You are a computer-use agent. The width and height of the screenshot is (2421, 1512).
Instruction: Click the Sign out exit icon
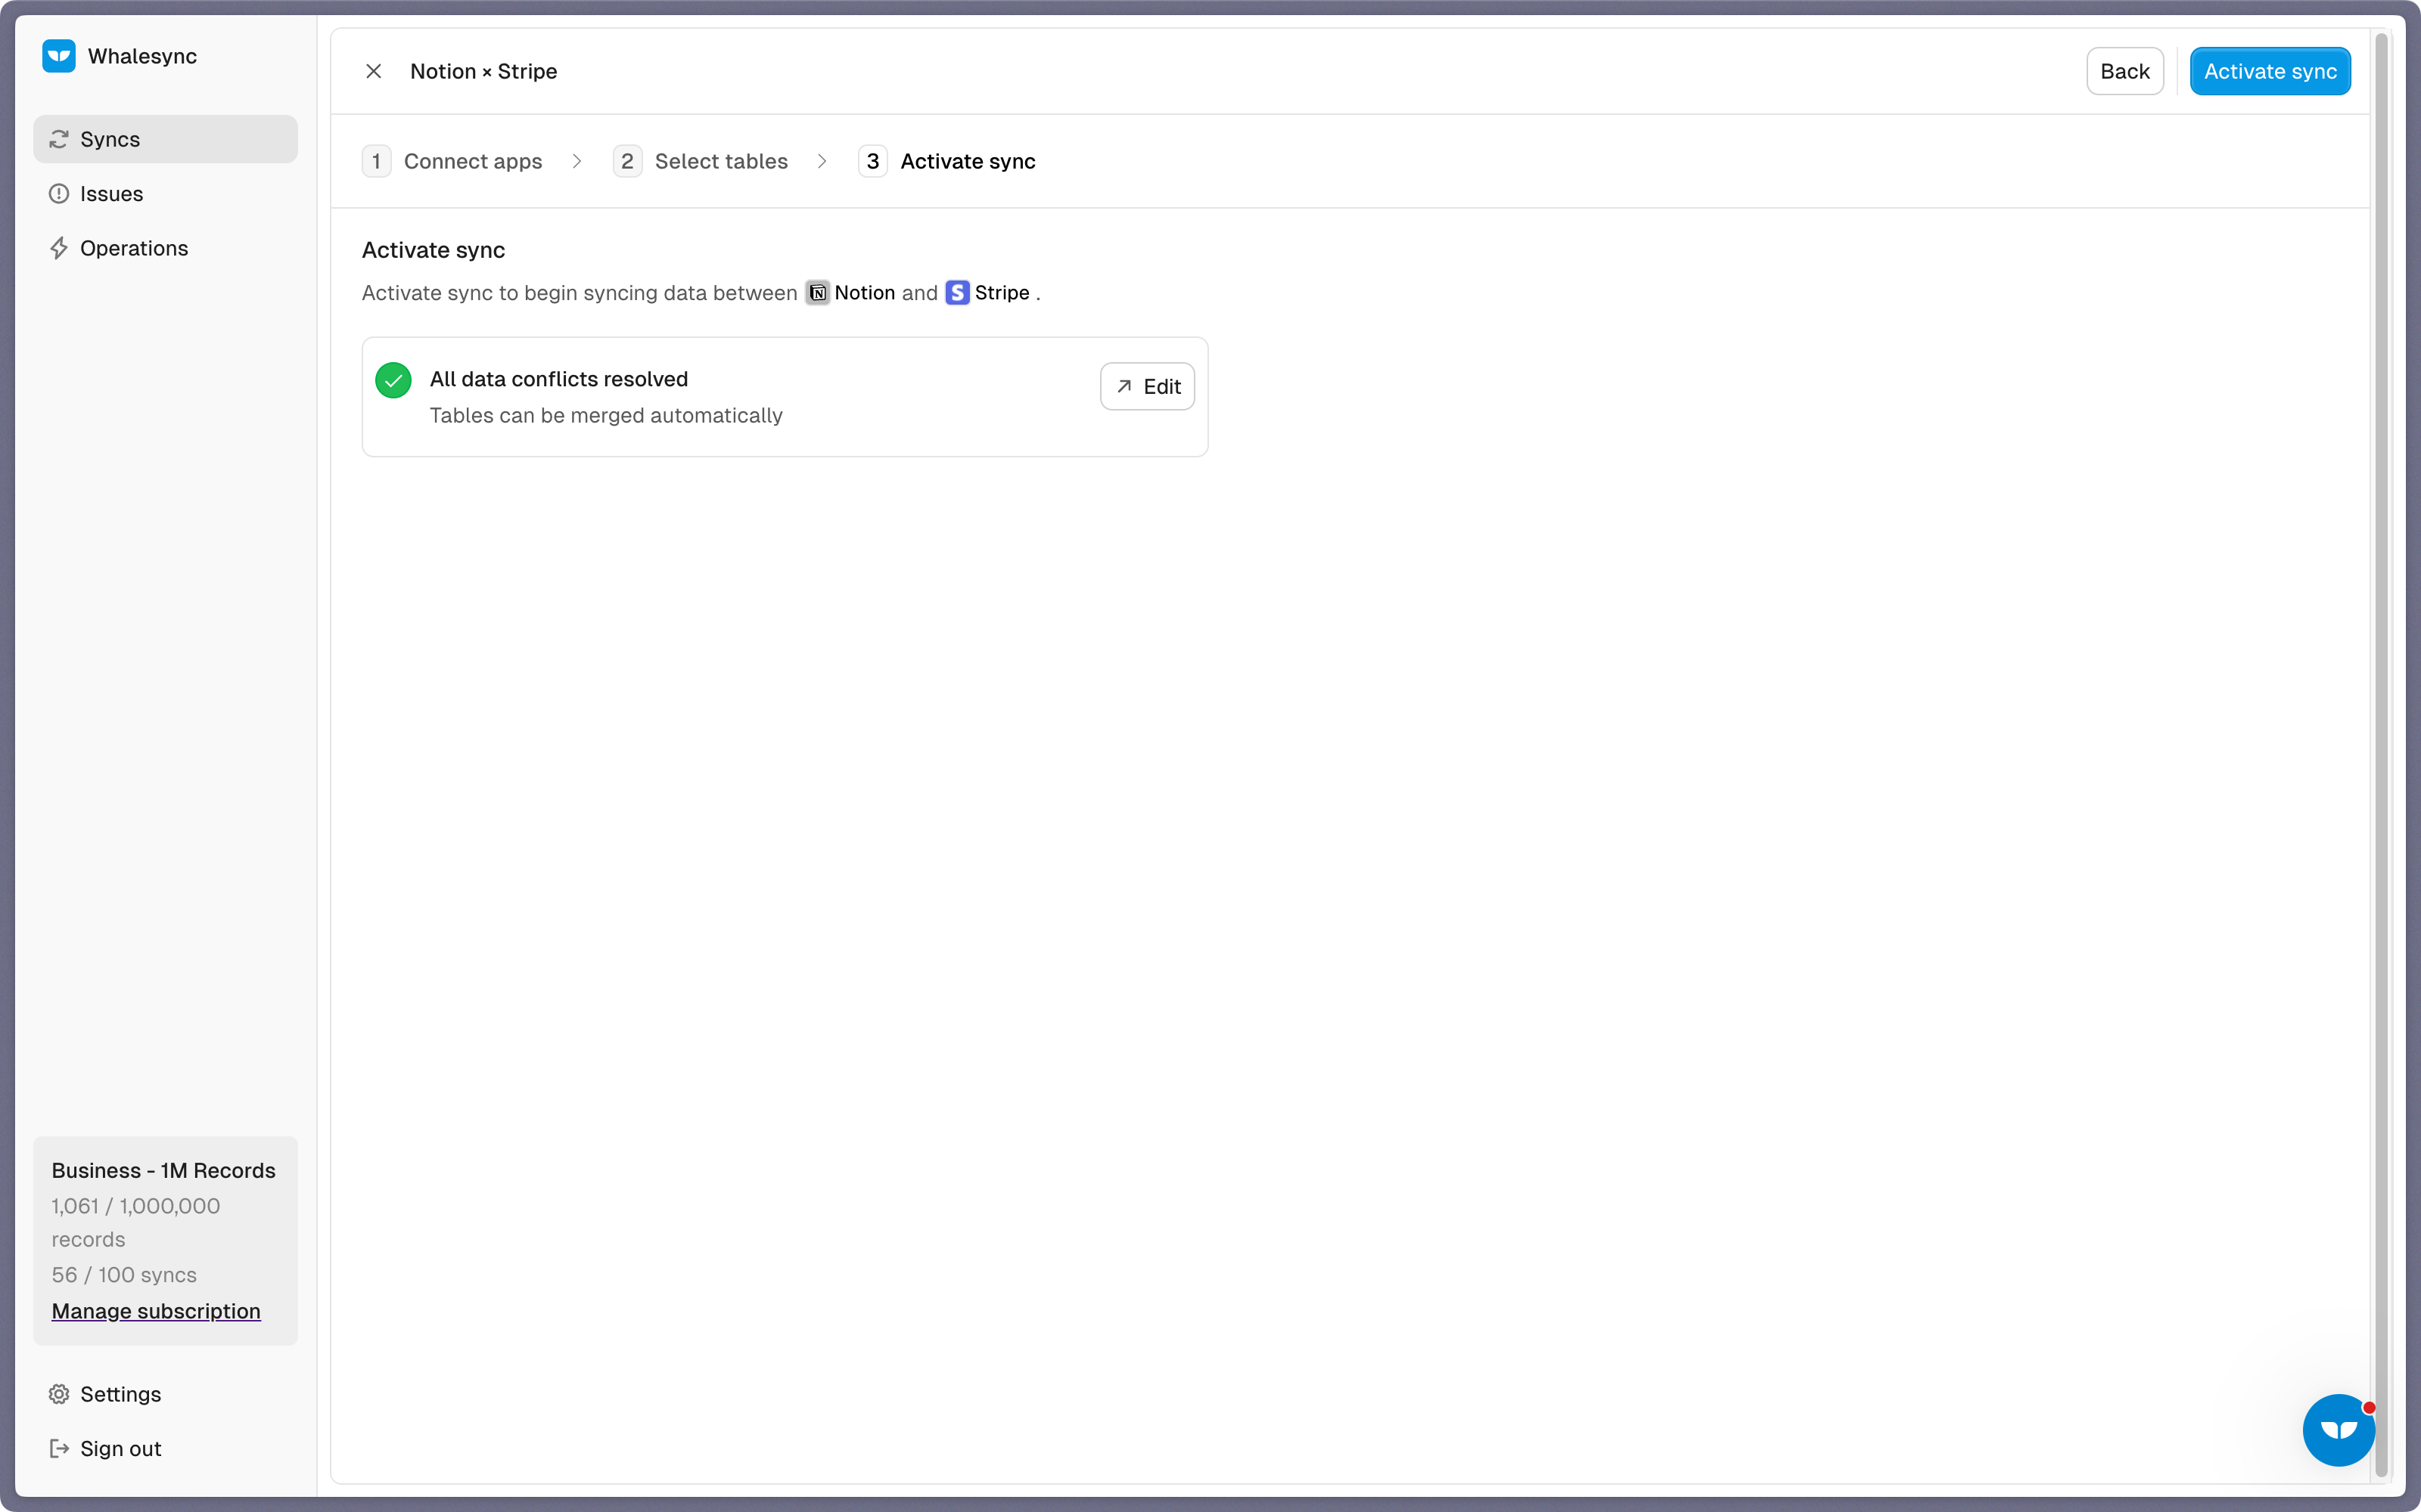(59, 1448)
